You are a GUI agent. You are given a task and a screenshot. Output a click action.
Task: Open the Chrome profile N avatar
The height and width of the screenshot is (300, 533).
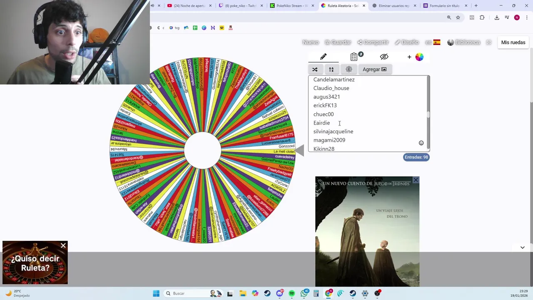click(x=517, y=17)
